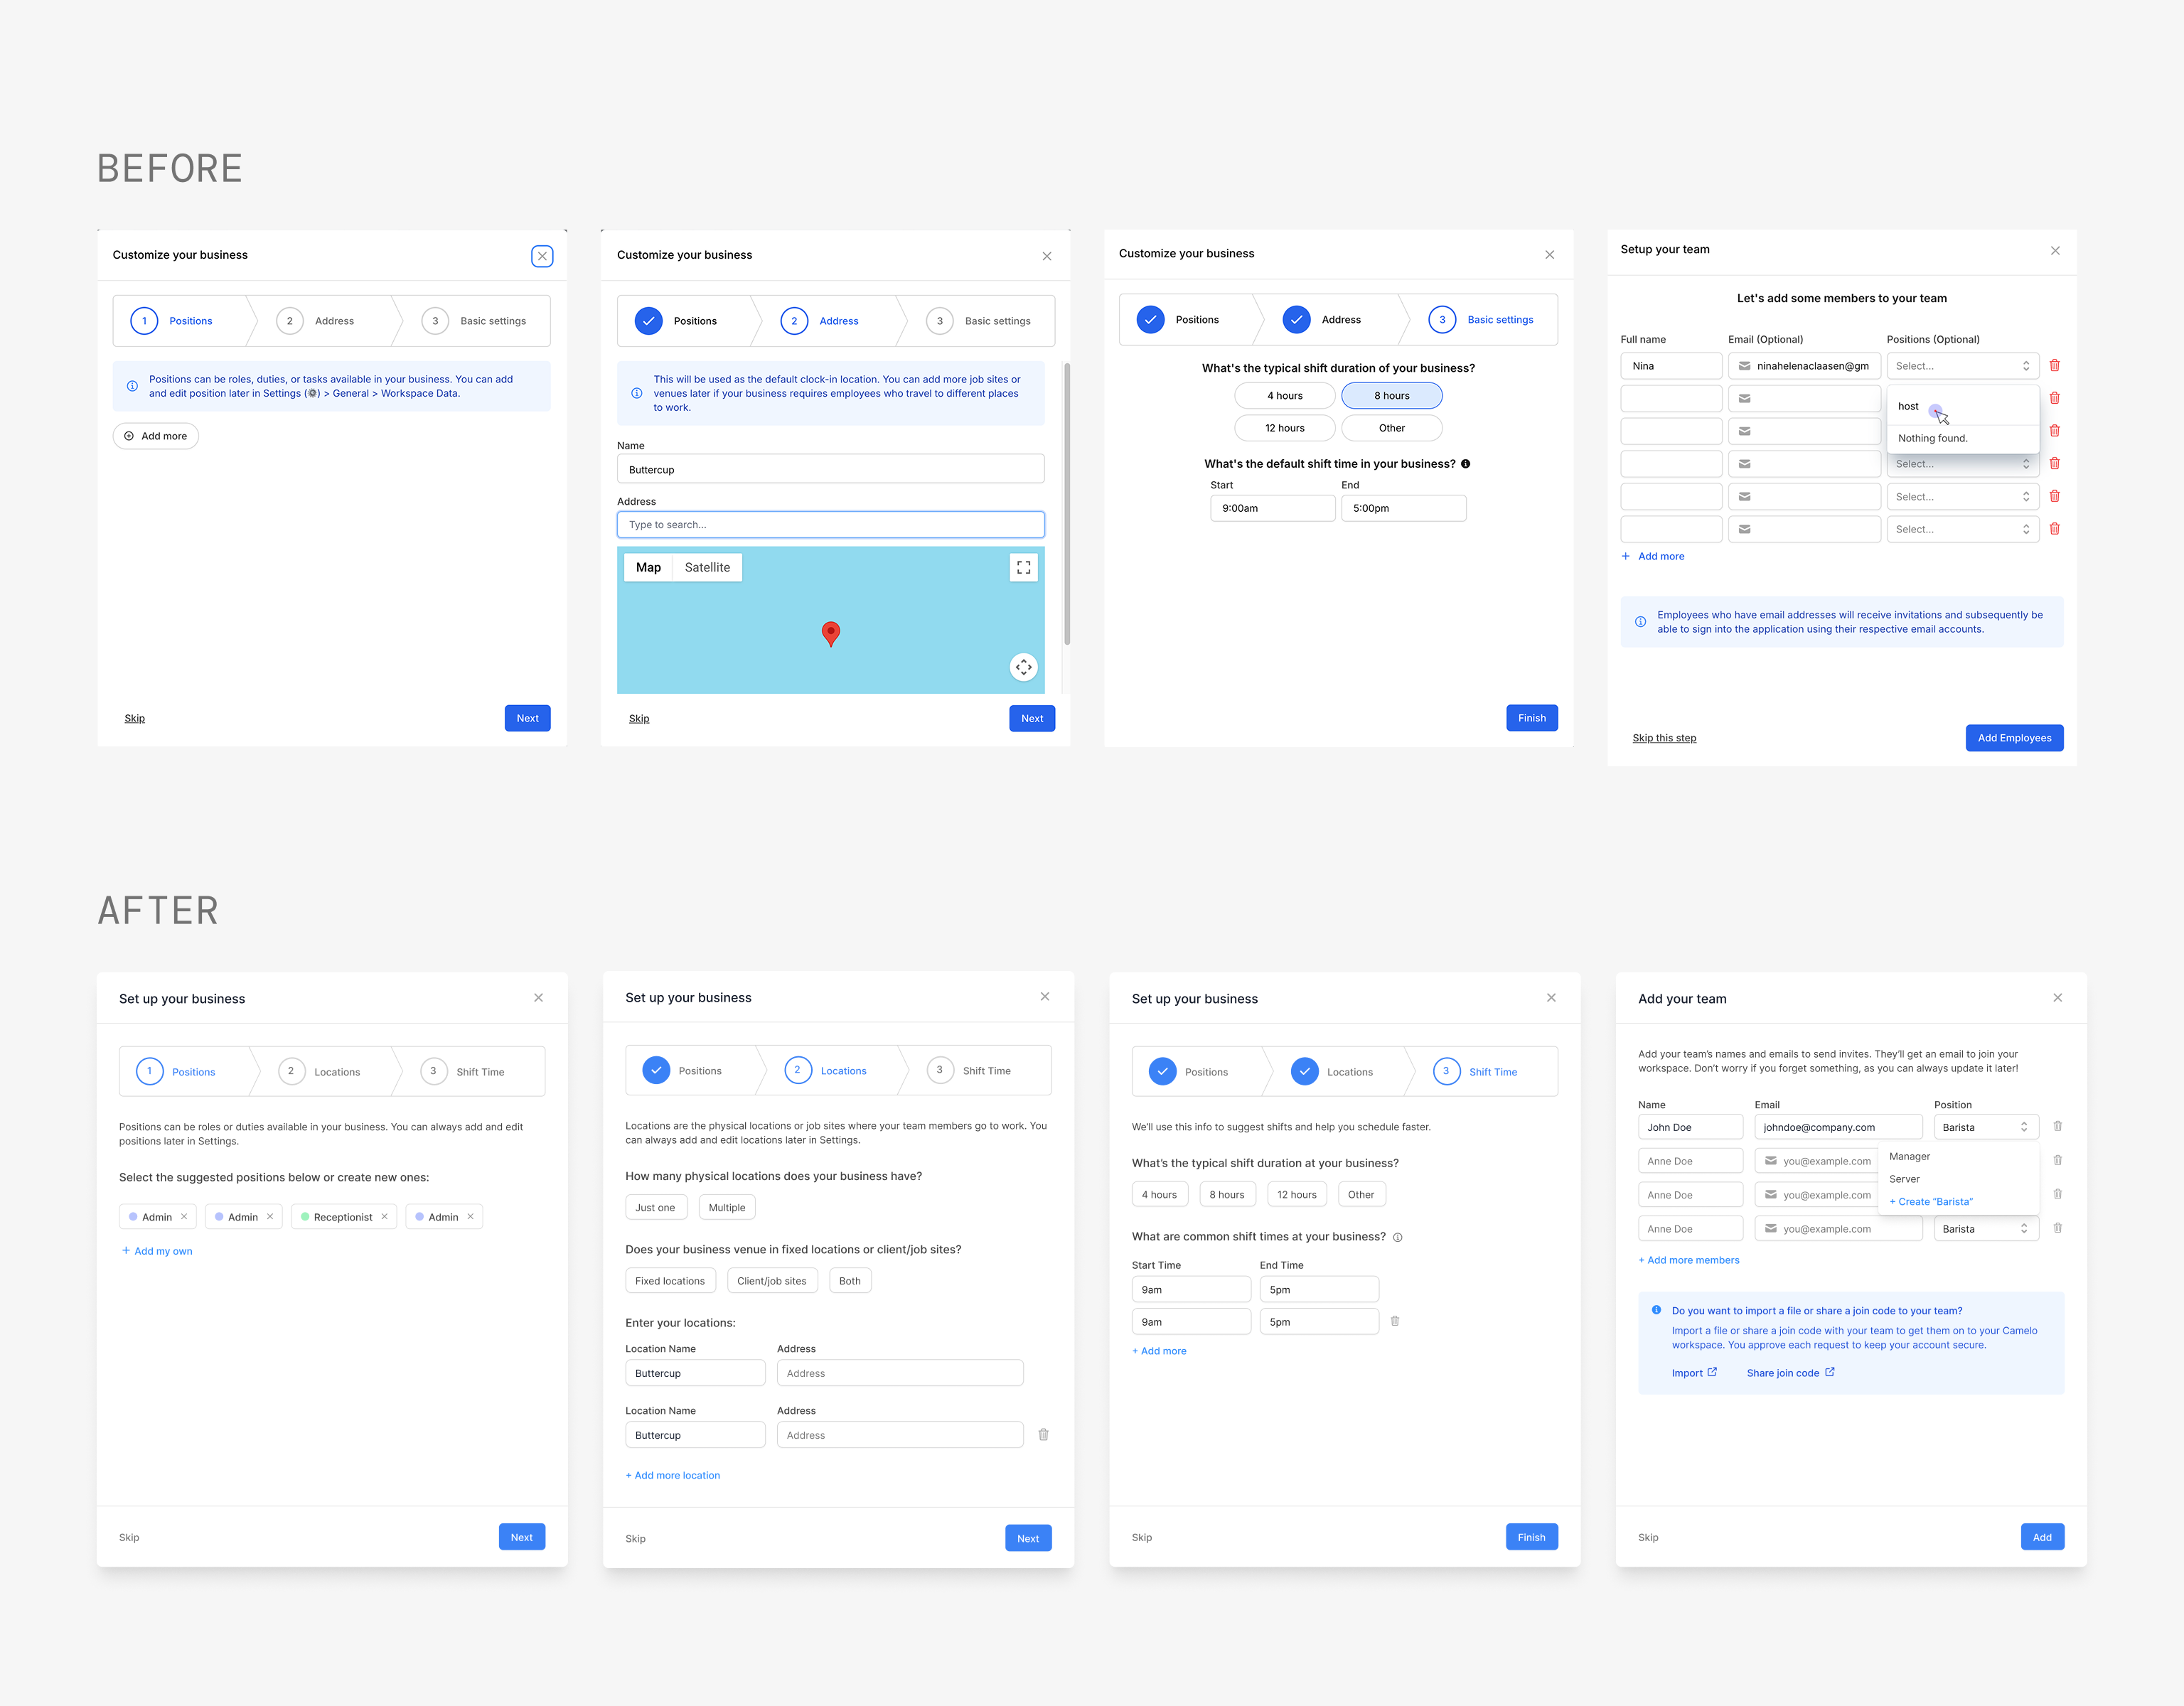Click Add more button with circled plus
Image resolution: width=2184 pixels, height=1706 pixels.
pyautogui.click(x=156, y=436)
